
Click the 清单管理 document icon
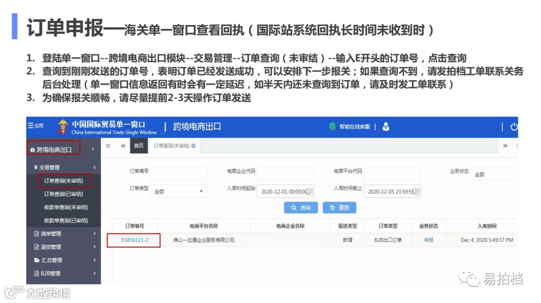click(36, 234)
